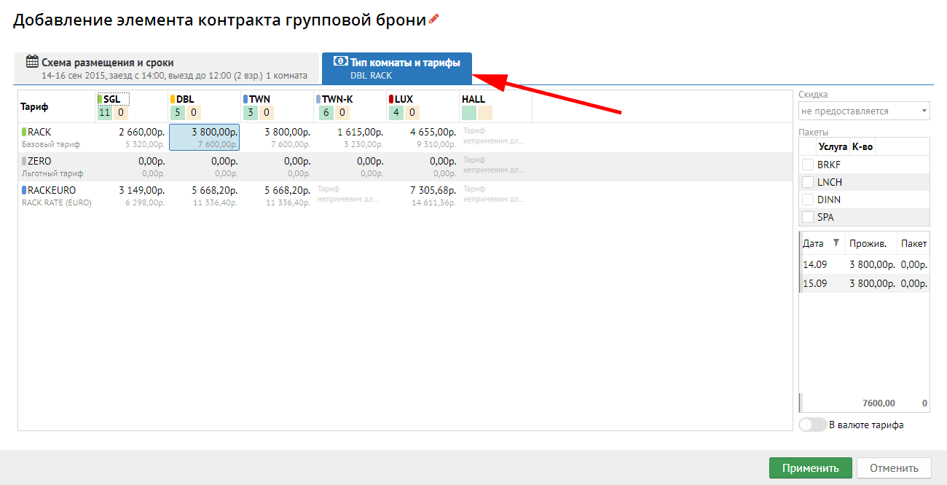Click the money icon on room type tab

(339, 62)
